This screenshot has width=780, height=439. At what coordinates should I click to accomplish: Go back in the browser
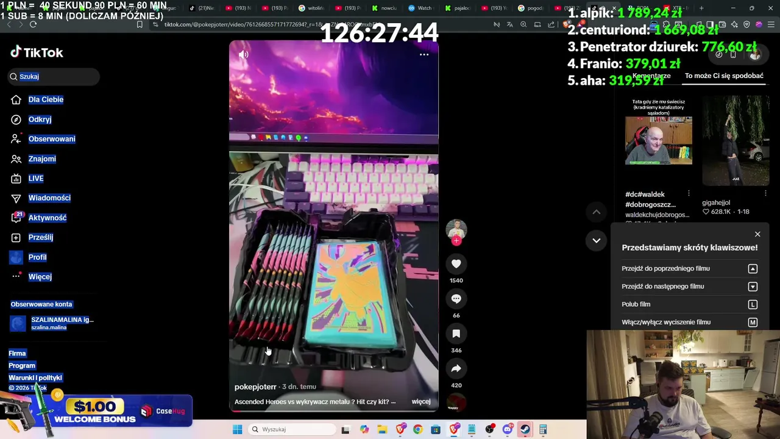point(8,24)
